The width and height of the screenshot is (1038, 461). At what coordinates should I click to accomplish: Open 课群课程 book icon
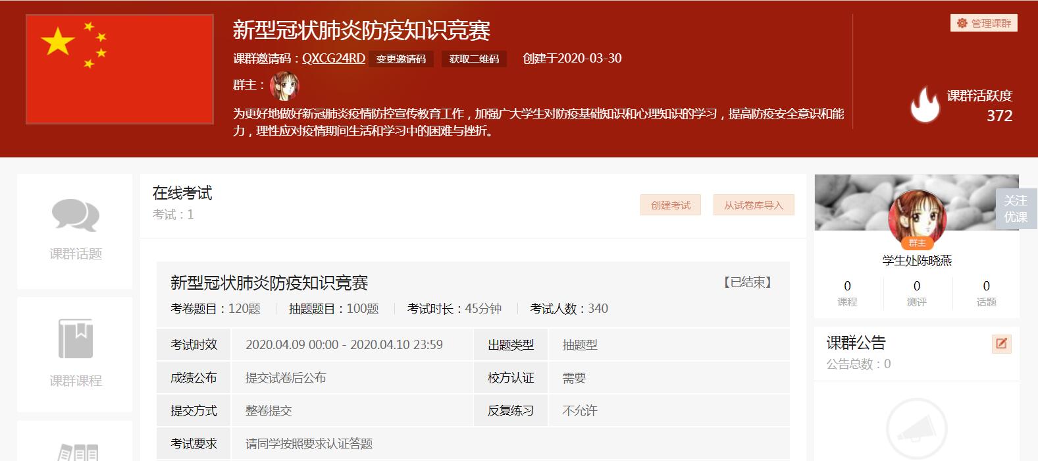(75, 339)
